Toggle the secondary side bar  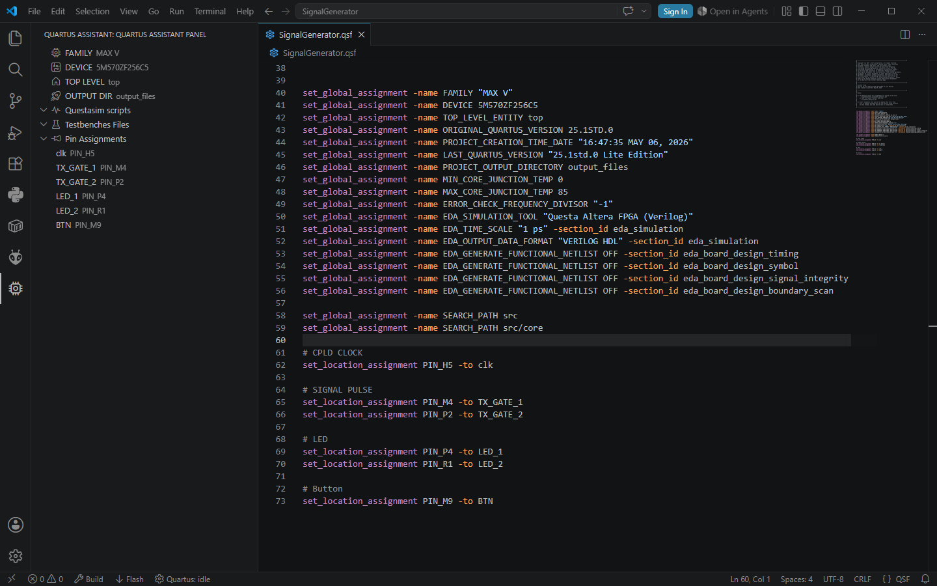coord(837,11)
